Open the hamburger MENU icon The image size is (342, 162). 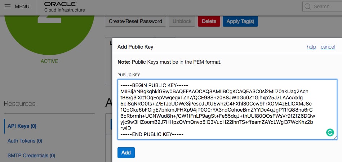tap(8, 7)
